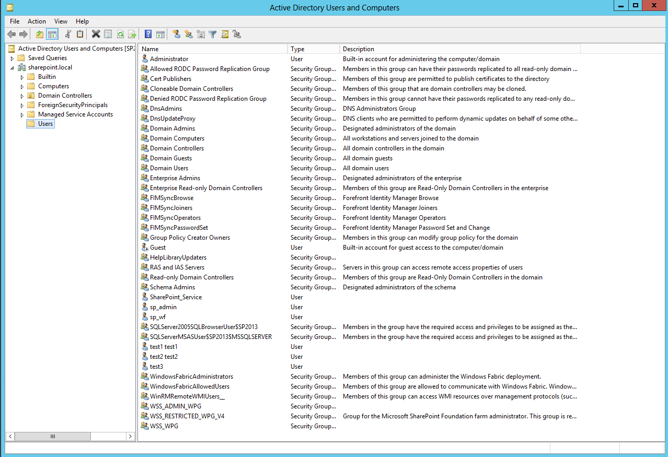Open the View menu

click(61, 21)
